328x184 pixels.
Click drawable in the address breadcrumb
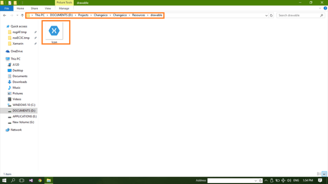pos(156,15)
